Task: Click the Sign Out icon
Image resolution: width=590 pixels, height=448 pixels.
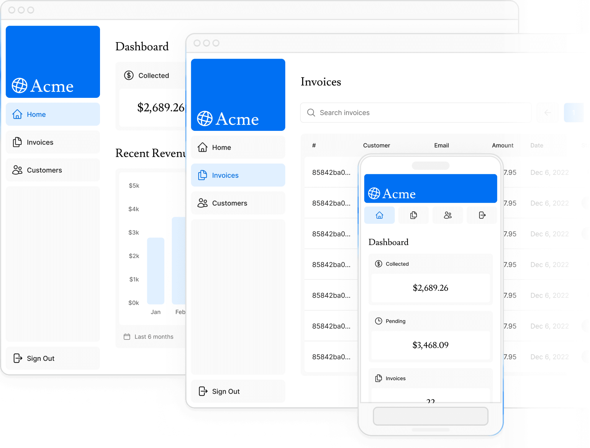Action: (17, 358)
